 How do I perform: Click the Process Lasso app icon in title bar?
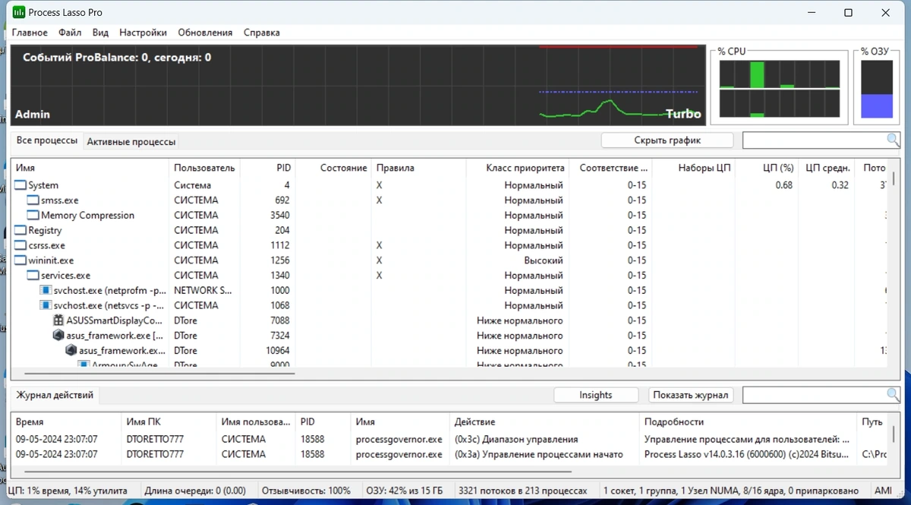(x=19, y=12)
